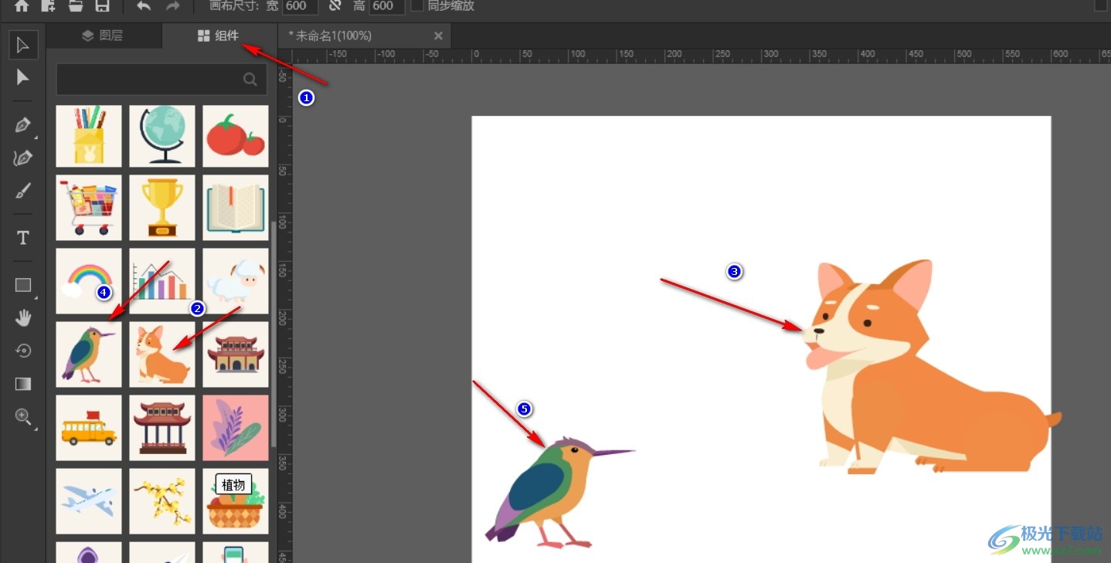Select the Zoom magnifier tool
This screenshot has width=1111, height=563.
tap(23, 417)
